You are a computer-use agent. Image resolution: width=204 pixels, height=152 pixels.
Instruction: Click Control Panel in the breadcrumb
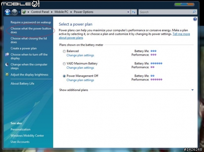40,12
